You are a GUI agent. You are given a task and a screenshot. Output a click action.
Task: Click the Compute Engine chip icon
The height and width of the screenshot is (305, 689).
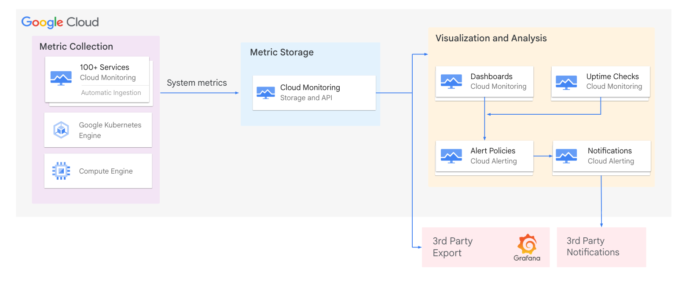point(61,171)
